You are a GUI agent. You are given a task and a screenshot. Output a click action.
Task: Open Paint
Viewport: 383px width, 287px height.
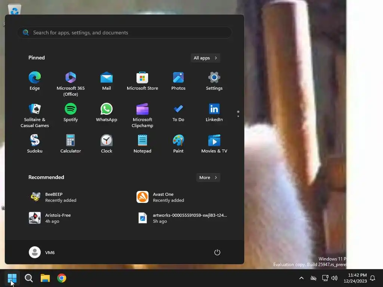pos(178,144)
